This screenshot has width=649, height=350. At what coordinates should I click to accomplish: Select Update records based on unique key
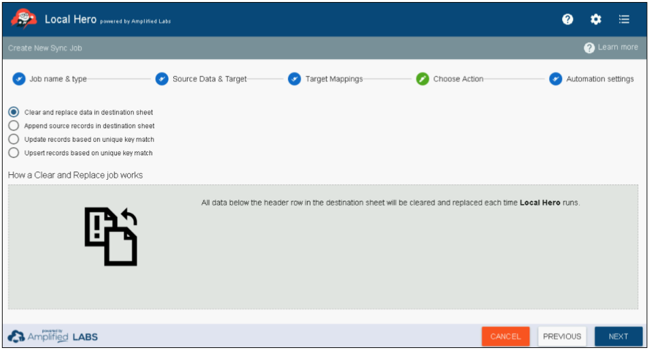pos(14,139)
